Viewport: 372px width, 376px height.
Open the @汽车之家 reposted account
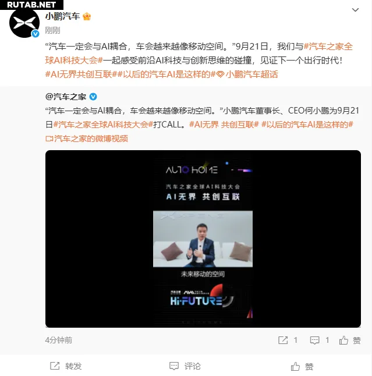tap(66, 97)
